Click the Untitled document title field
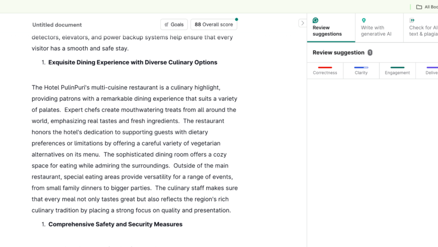Screen dimensions: 438x247 click(57, 25)
